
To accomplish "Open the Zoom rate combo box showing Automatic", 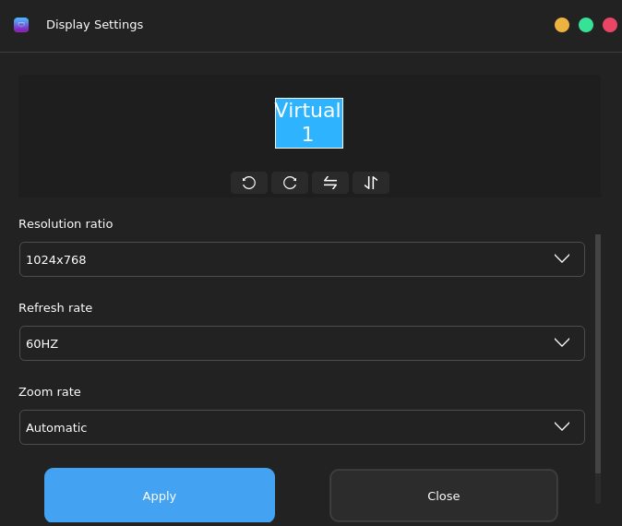I will [x=277, y=427].
